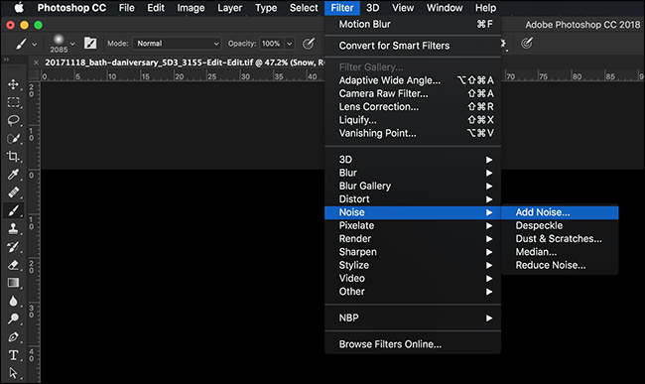Select the Rectangular Marquee tool

click(x=13, y=102)
